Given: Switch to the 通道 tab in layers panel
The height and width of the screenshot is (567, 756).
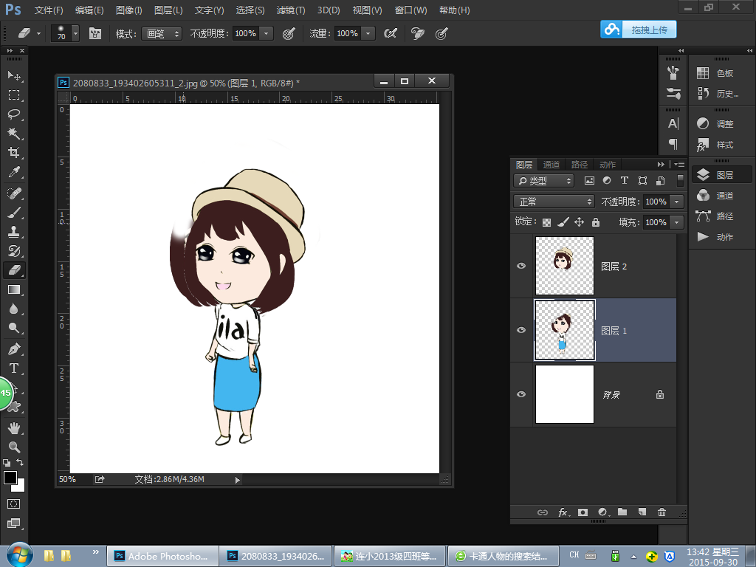Looking at the screenshot, I should 551,165.
